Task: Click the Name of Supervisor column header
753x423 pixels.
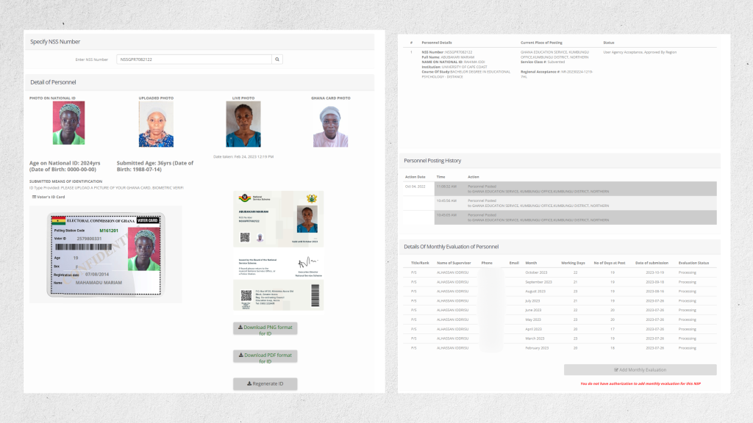Action: click(x=454, y=263)
